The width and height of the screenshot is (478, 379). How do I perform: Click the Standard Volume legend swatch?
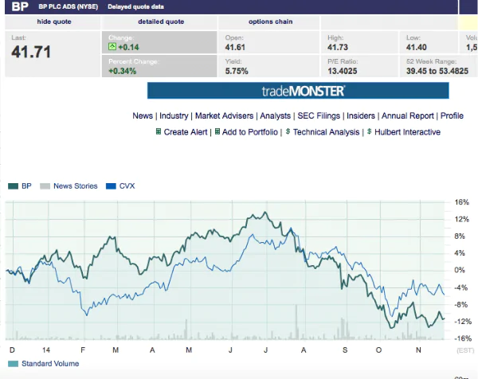[x=13, y=364]
